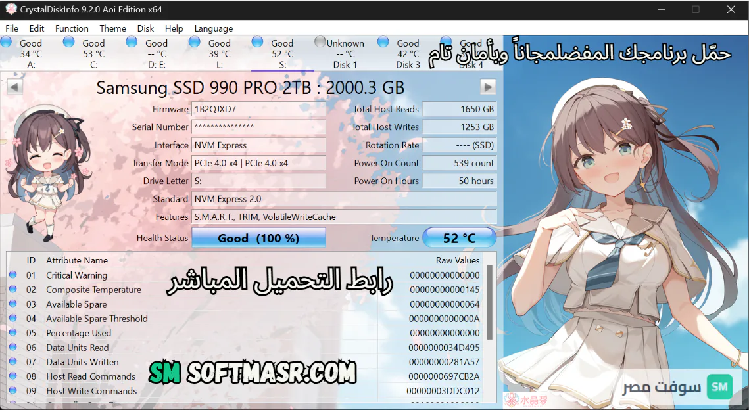
Task: Click the Samsung SSD 990 PRO title text
Action: pos(251,87)
